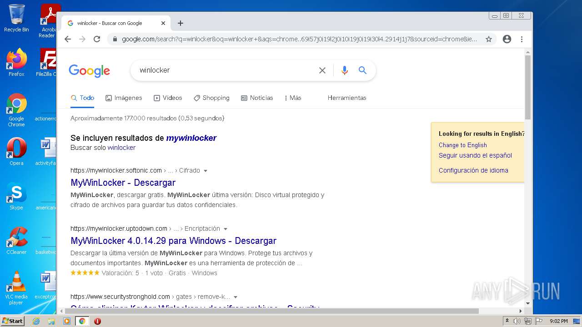Viewport: 582px width, 327px height.
Task: View site info via the padlock icon
Action: coord(115,39)
